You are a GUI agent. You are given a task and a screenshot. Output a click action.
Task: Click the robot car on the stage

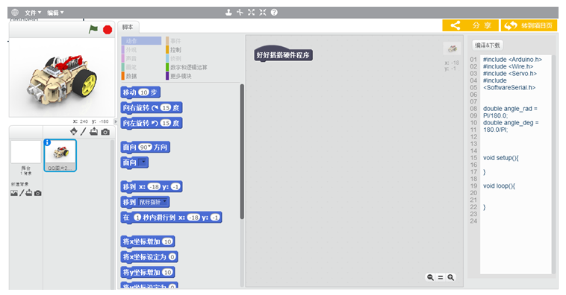(62, 80)
